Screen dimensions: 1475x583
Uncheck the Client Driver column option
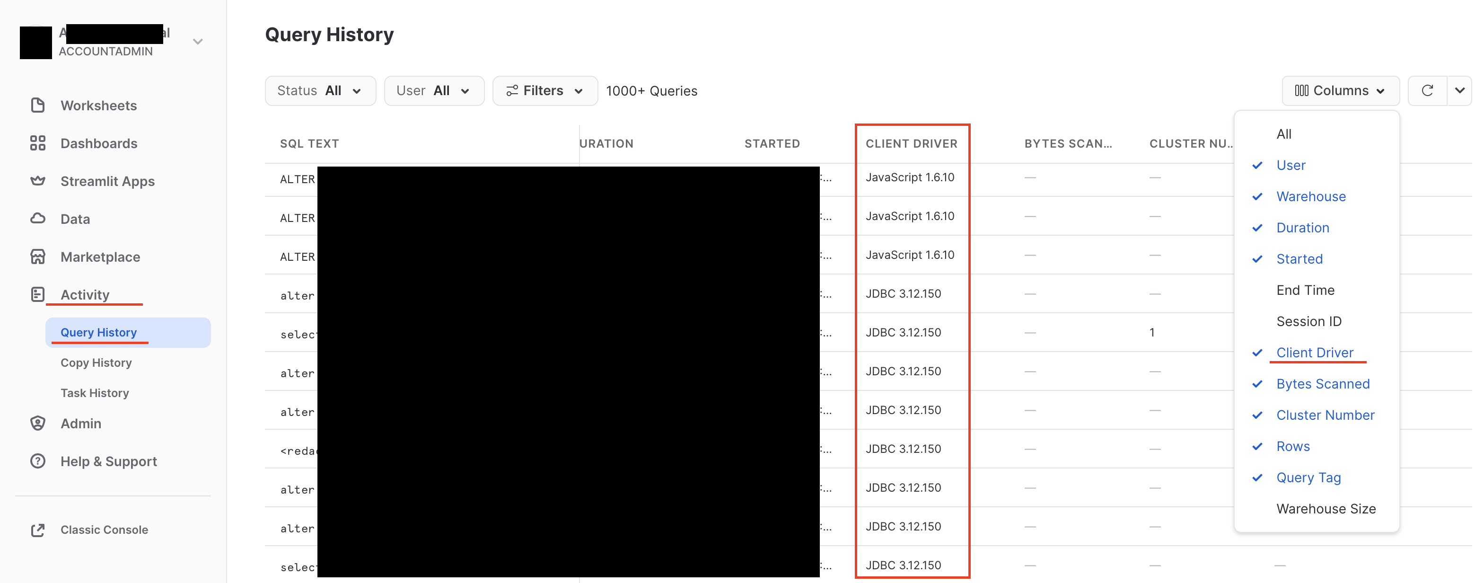click(1314, 353)
